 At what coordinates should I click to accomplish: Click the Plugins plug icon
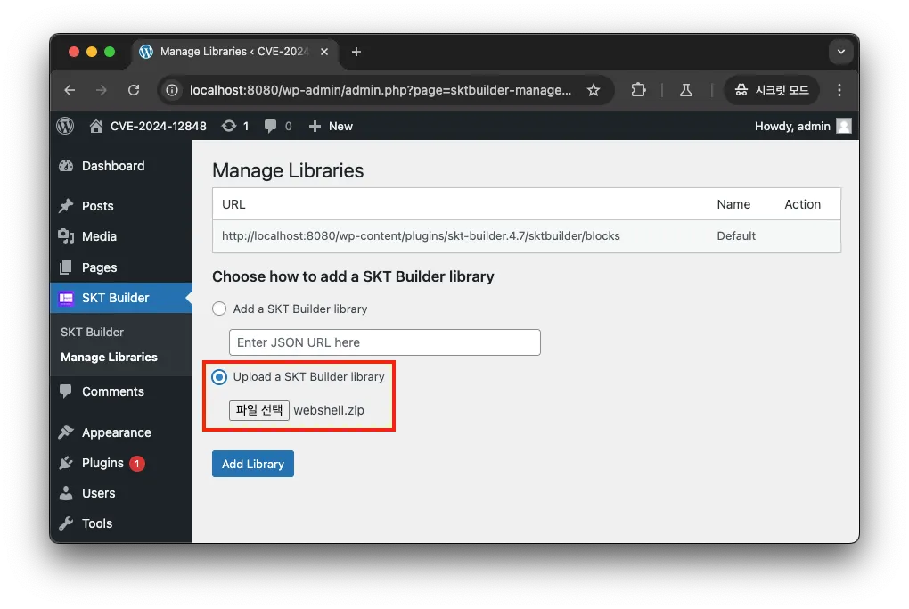point(66,463)
